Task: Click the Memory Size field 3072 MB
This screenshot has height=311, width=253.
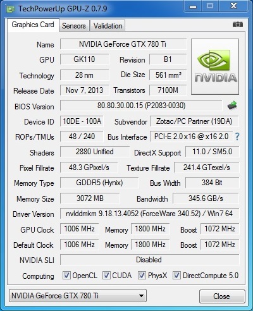Action: 90,198
